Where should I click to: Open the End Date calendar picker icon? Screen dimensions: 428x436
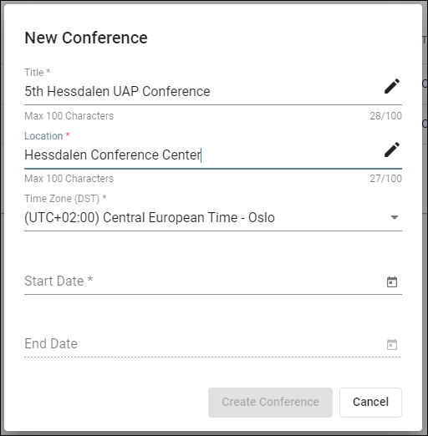click(x=392, y=345)
